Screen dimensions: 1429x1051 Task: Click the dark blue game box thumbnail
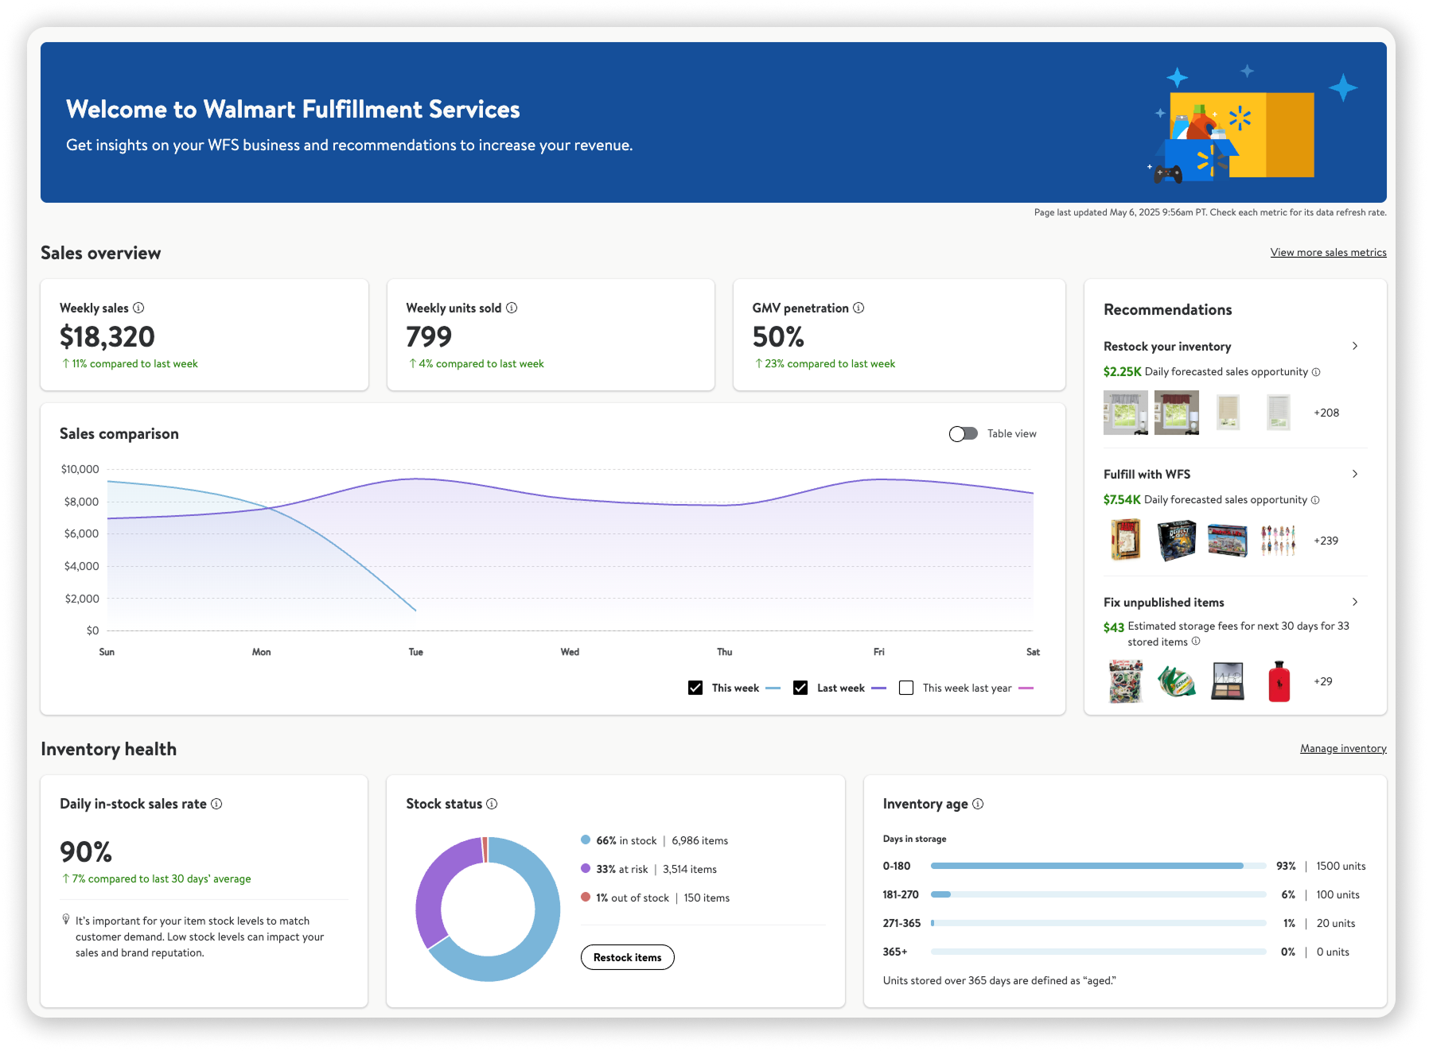click(x=1176, y=541)
